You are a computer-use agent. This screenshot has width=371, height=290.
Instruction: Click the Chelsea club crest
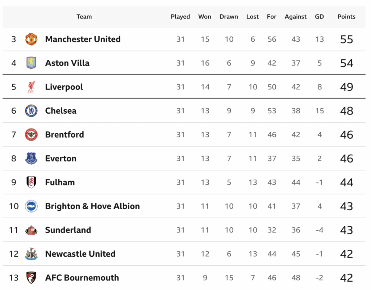click(31, 111)
